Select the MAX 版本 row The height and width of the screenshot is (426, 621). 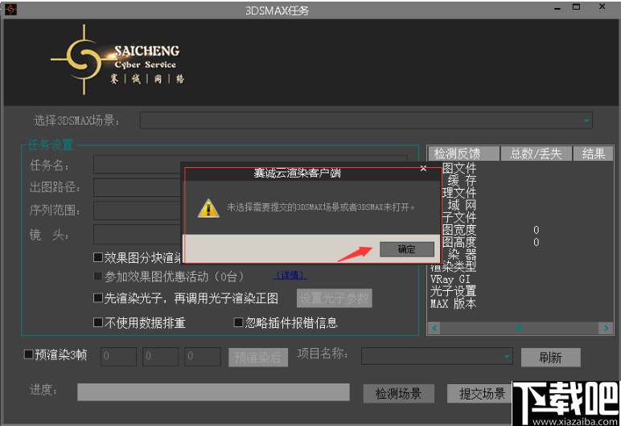tap(453, 304)
